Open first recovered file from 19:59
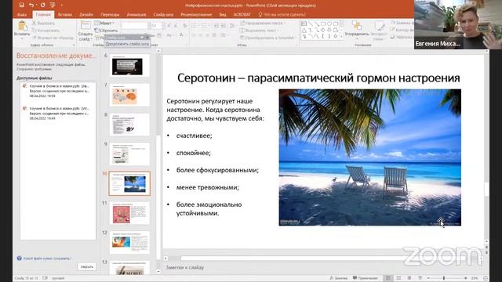The height and width of the screenshot is (282, 502). click(x=58, y=91)
